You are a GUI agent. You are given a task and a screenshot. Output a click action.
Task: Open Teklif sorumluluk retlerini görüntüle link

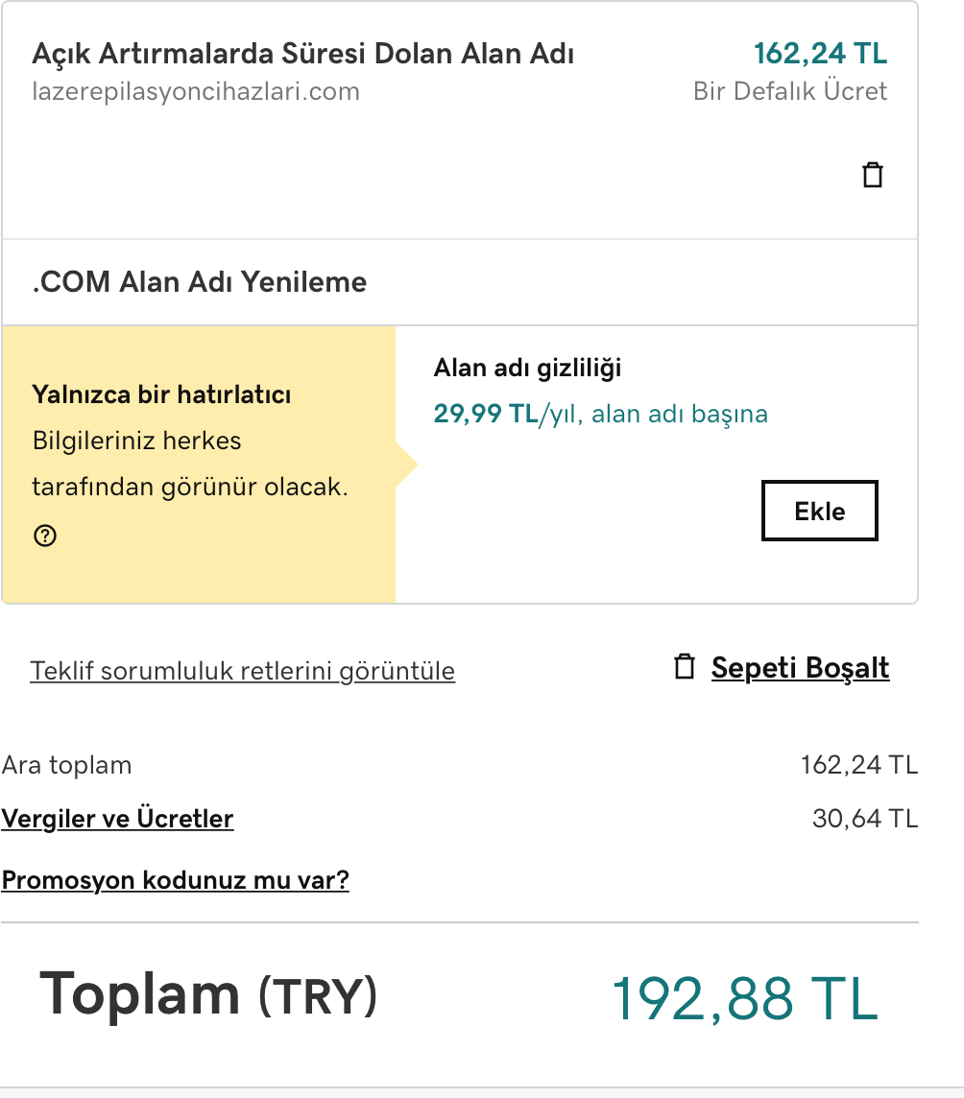[x=242, y=671]
